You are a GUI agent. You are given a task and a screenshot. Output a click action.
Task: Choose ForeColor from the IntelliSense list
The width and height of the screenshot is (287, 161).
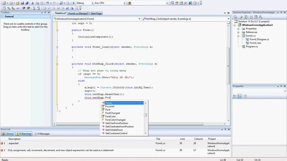[x=122, y=116]
